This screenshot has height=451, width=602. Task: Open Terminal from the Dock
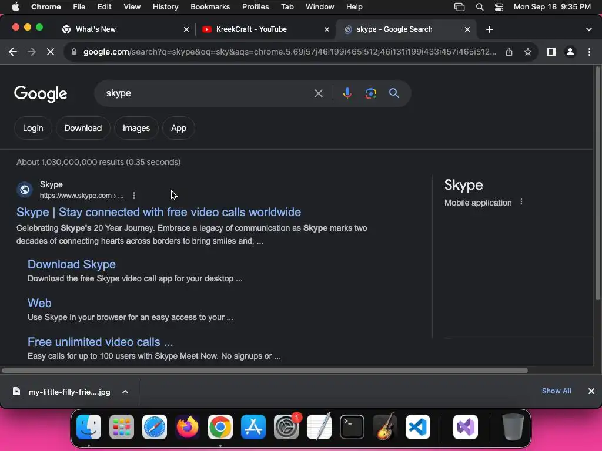coord(352,427)
